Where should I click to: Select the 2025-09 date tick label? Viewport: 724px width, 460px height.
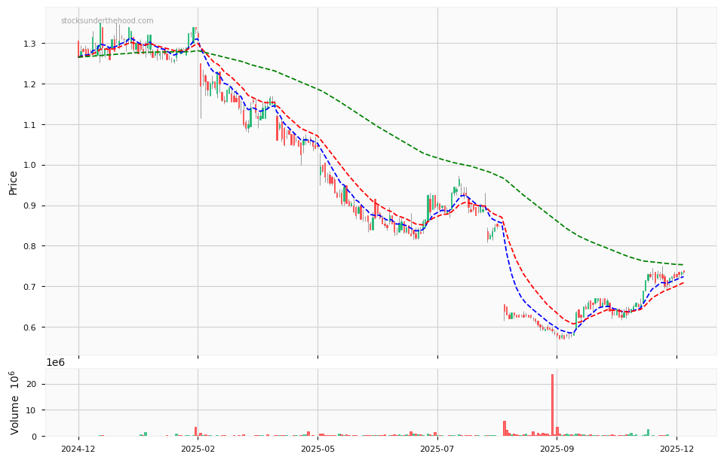pyautogui.click(x=557, y=448)
